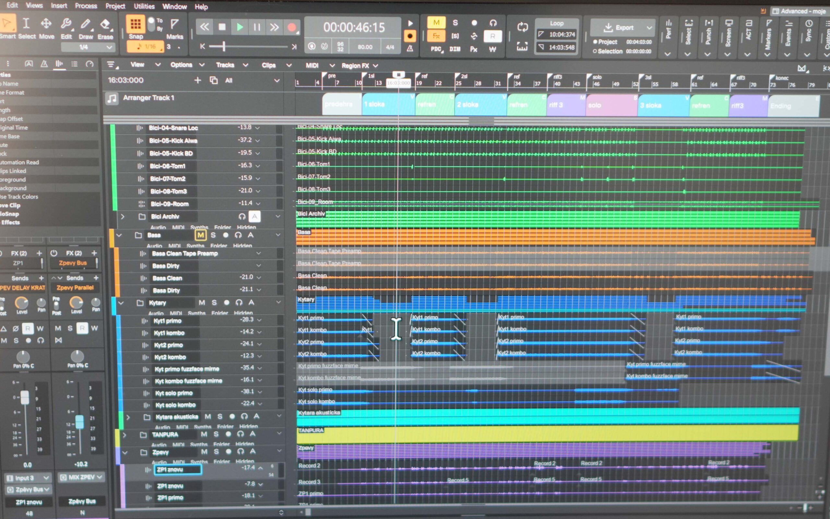
Task: Open the Export options arrow
Action: tap(649, 28)
